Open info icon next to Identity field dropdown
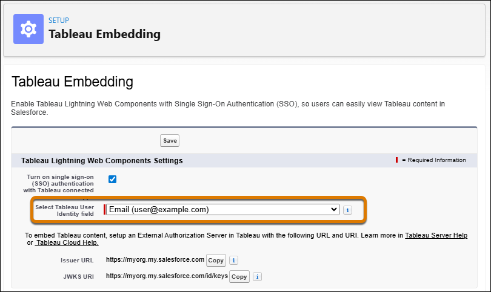Screen dimensions: 491x292 coord(347,210)
